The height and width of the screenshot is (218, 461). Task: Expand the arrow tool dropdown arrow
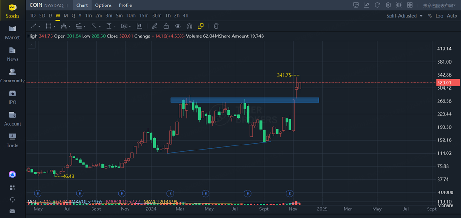[x=100, y=27]
